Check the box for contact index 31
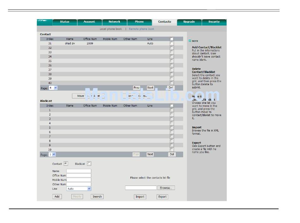300x223 pixels. 171,43
